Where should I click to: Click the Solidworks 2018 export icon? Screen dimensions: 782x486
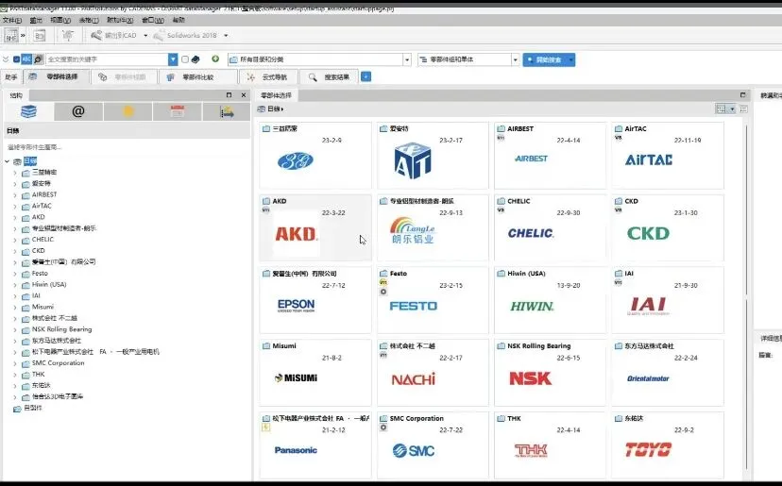[x=159, y=36]
